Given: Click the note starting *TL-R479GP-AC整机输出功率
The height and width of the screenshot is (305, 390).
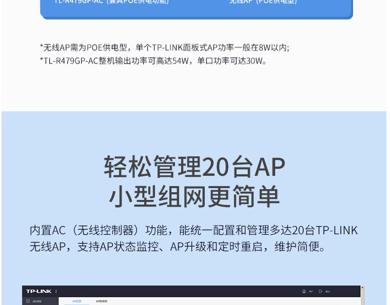Looking at the screenshot, I should point(153,60).
